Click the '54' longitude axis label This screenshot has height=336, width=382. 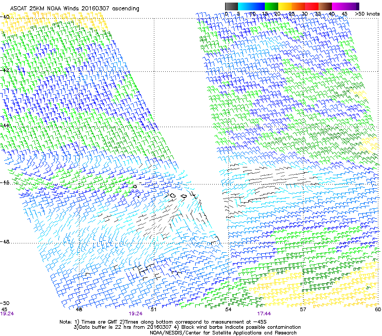[x=228, y=310]
